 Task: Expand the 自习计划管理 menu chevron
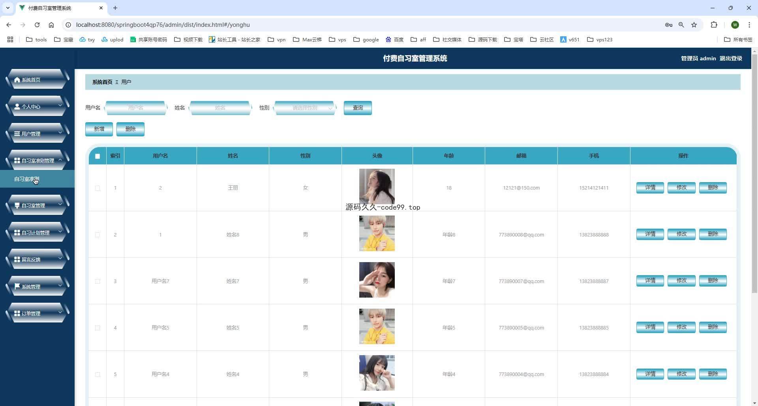60,231
